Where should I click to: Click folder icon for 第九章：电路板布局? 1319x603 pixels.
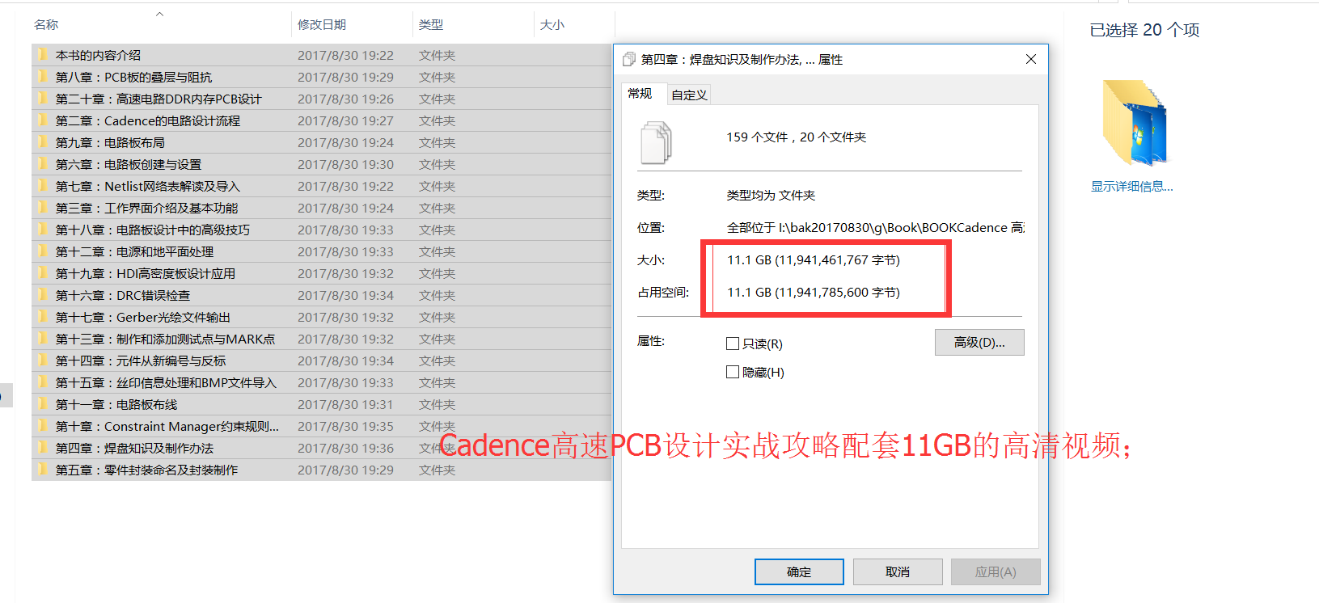(x=42, y=142)
